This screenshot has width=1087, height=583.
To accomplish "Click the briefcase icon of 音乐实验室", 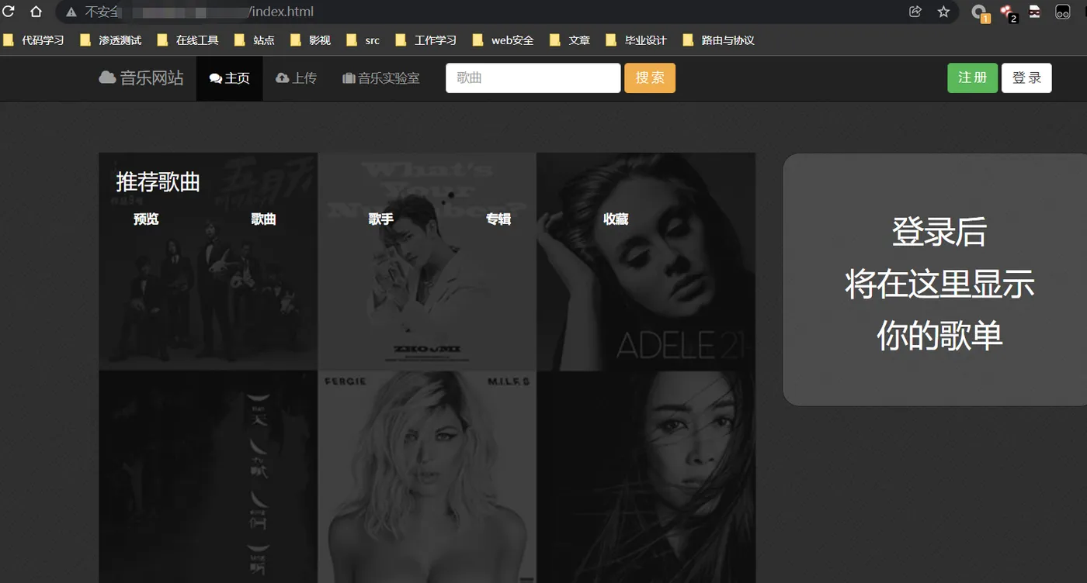I will click(x=349, y=78).
